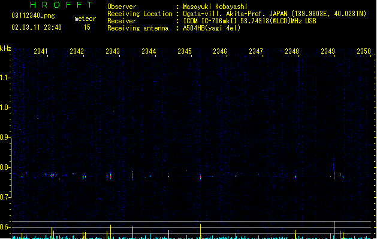Select the file name 03112340.png

pyautogui.click(x=33, y=16)
